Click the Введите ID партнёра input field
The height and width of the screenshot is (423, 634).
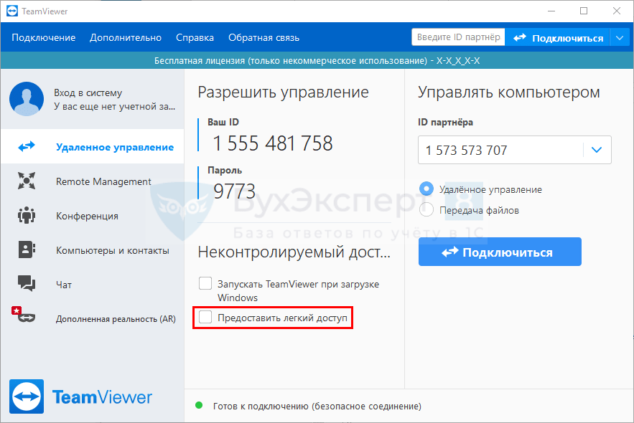click(457, 37)
